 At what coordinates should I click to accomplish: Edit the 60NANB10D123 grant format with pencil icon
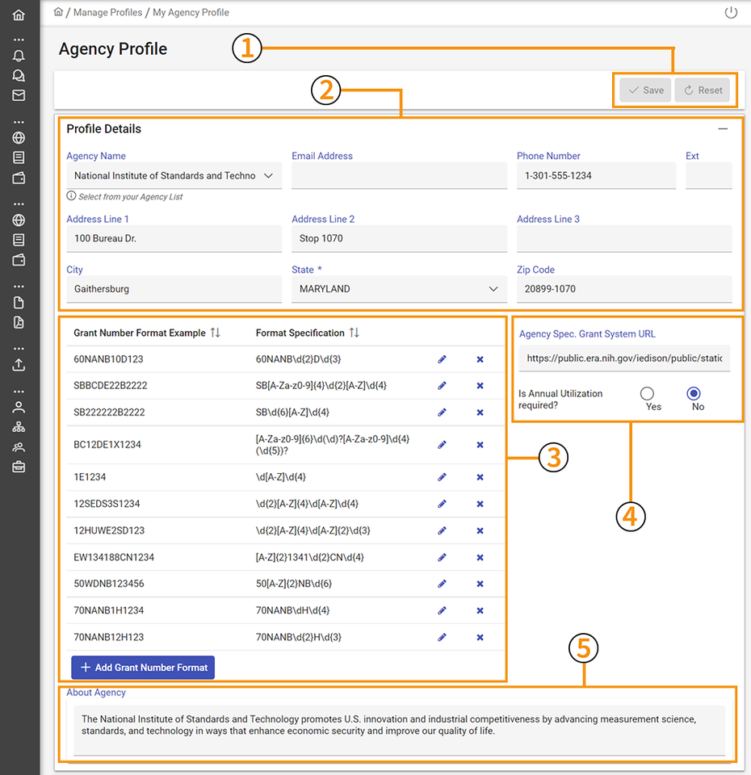coord(442,358)
